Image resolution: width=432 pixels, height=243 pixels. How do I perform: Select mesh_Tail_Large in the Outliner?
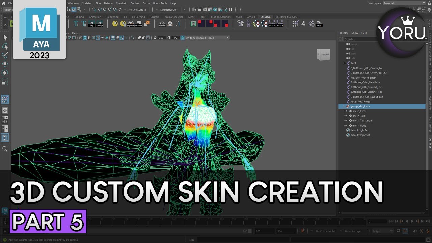362,120
